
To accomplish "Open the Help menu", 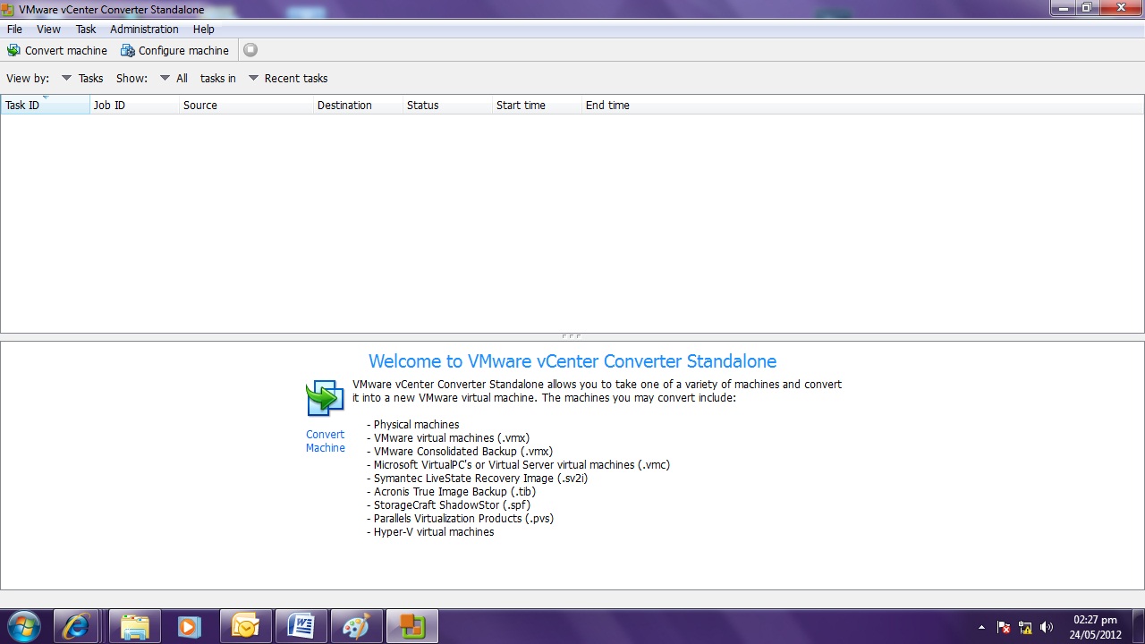I will [204, 30].
